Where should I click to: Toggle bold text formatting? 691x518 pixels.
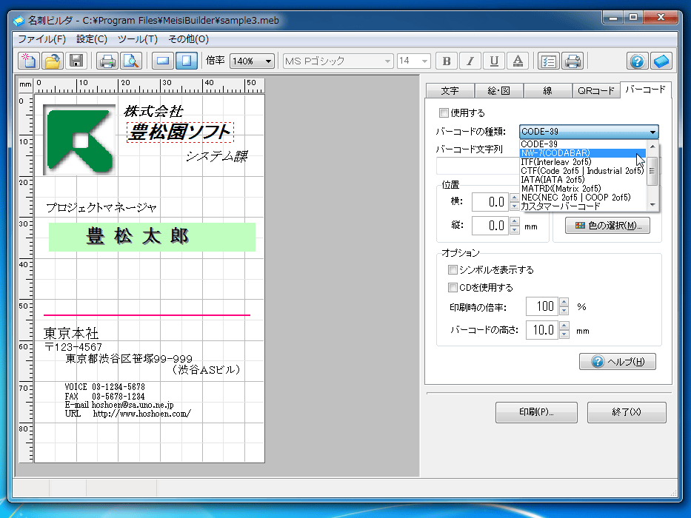(447, 61)
